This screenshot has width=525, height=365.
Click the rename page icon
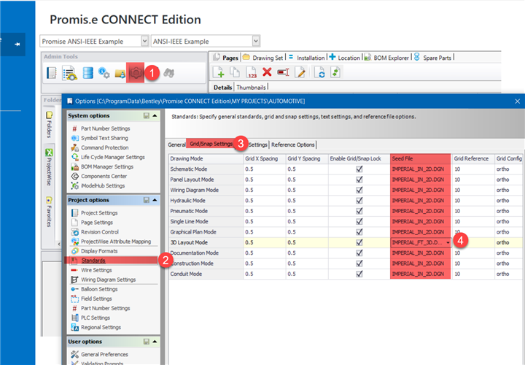(x=283, y=72)
